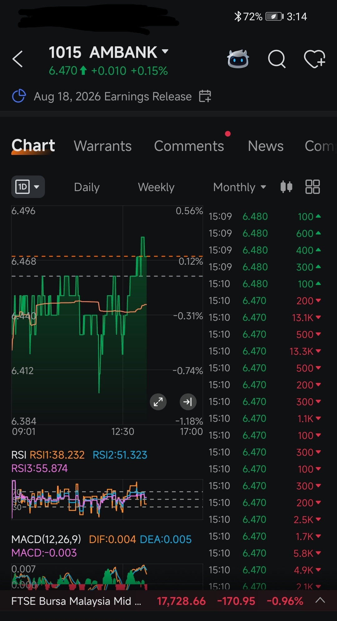Collapse the trade ticker panel arrow icon
Viewport: 337px width, 621px height.
tap(188, 402)
